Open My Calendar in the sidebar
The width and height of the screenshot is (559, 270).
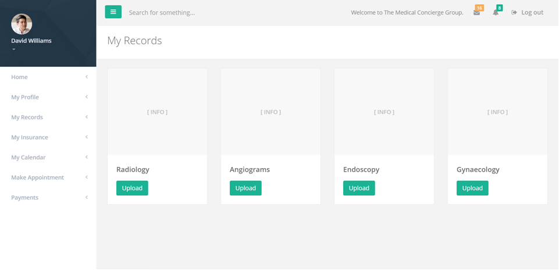[x=28, y=157]
